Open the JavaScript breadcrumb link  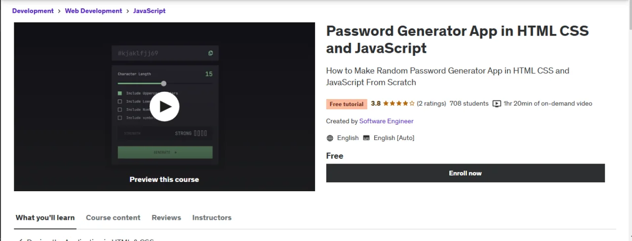coord(149,11)
